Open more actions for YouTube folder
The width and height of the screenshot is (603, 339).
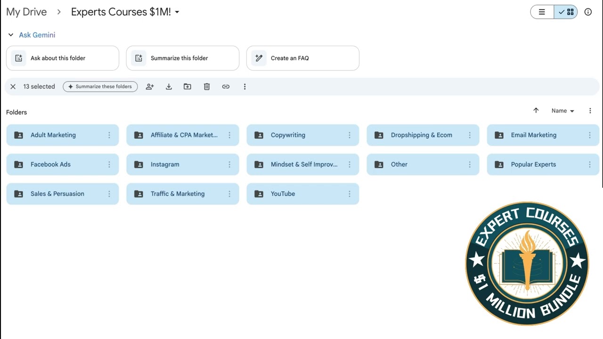[x=350, y=194]
